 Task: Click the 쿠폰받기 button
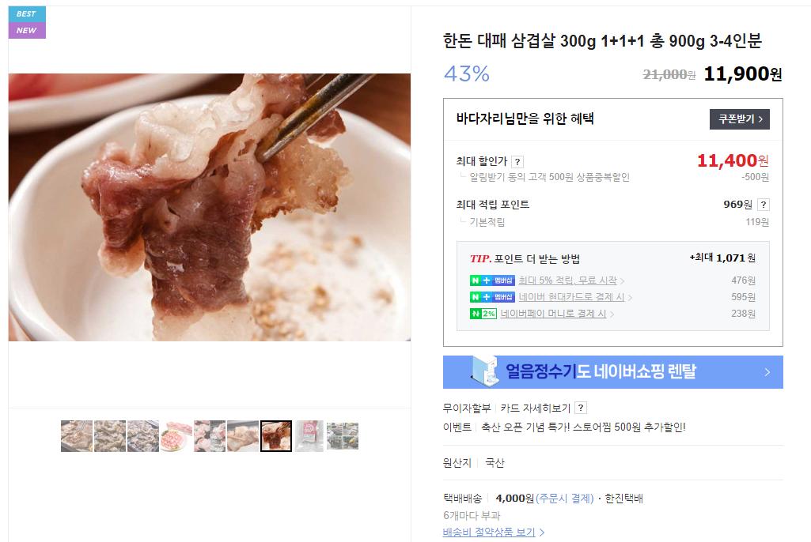[739, 119]
